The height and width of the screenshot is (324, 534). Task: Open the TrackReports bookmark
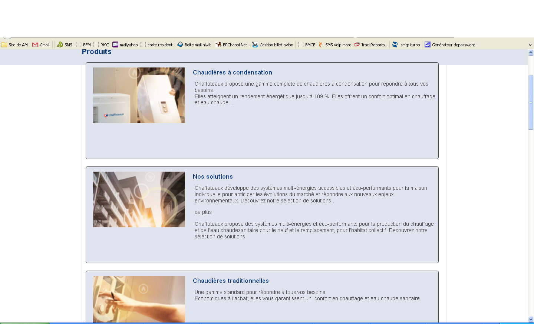[x=370, y=45]
